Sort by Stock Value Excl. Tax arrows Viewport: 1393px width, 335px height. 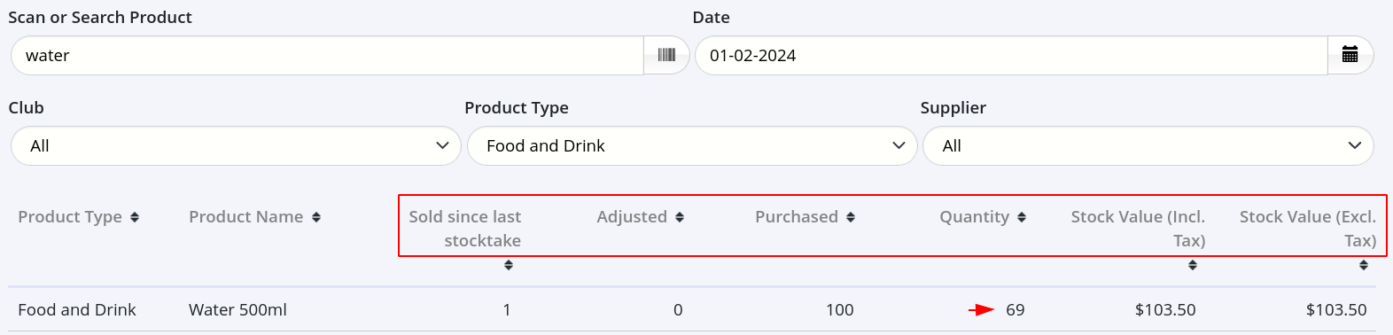coord(1364,265)
